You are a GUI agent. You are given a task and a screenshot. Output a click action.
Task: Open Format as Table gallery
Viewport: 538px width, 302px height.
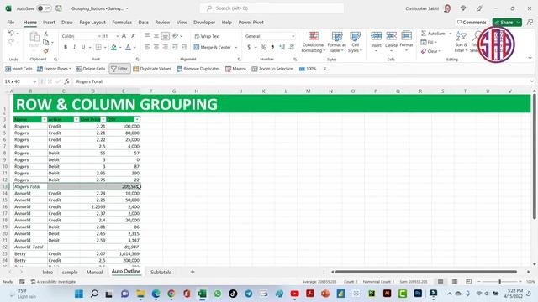click(x=337, y=42)
